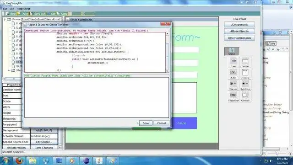This screenshot has height=165, width=293.
Task: Click the Java application taskbar icon
Action: tap(99, 160)
